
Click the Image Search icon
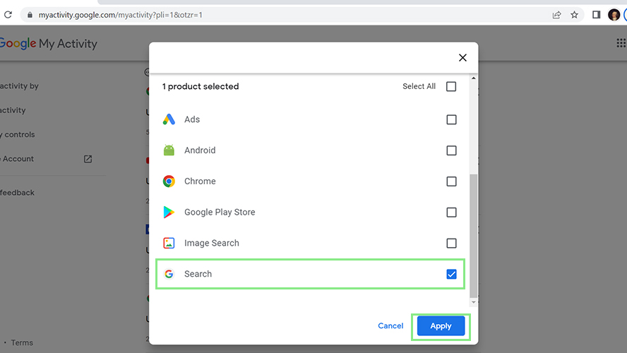click(x=169, y=243)
